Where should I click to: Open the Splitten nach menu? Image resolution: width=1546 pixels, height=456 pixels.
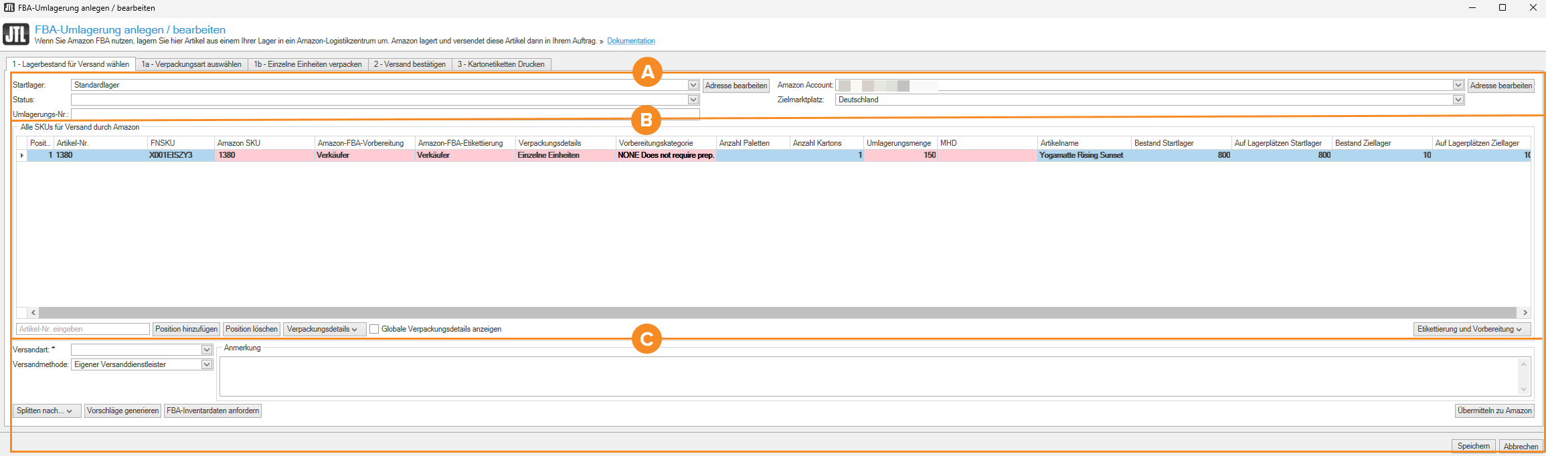point(46,411)
